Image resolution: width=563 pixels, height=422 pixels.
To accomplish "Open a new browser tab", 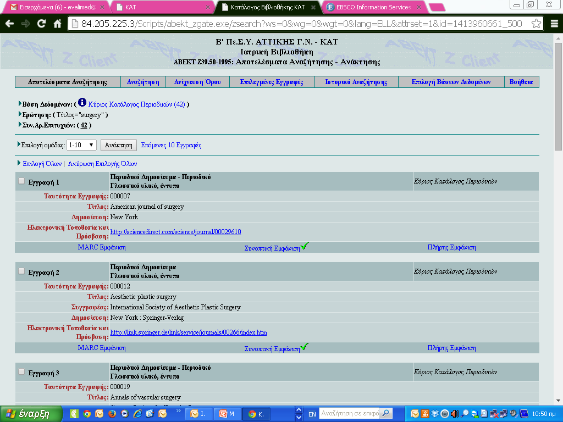I will (x=437, y=7).
